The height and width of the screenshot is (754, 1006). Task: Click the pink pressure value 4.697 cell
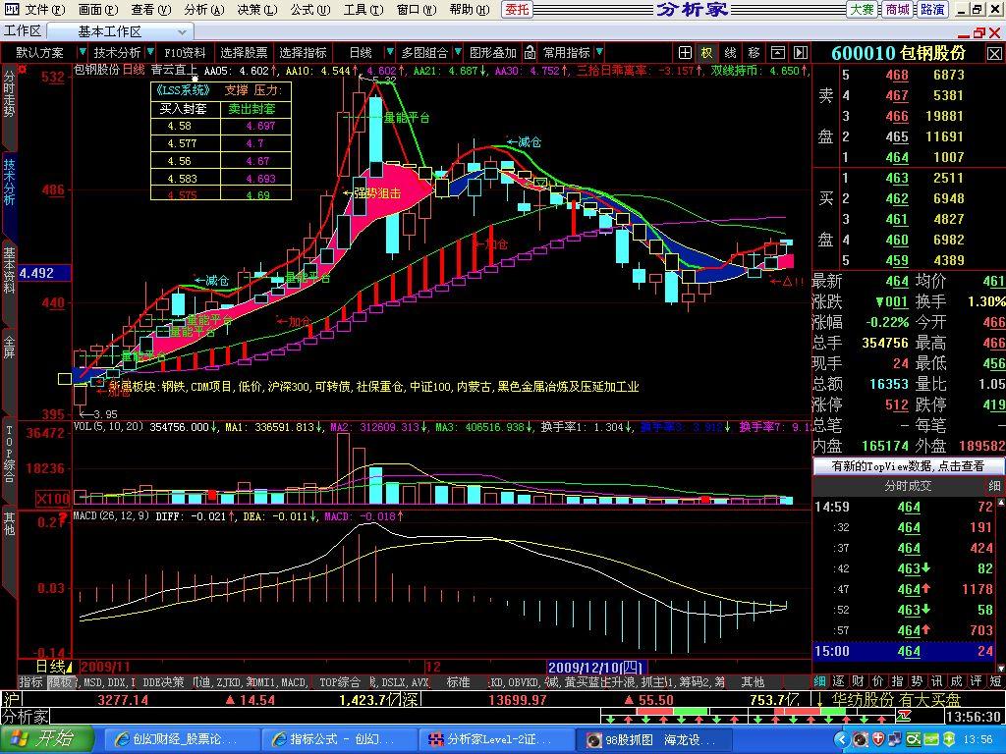[260, 127]
